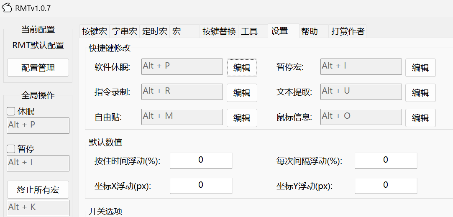Edit the 软件休眠 hotkey

pyautogui.click(x=242, y=68)
